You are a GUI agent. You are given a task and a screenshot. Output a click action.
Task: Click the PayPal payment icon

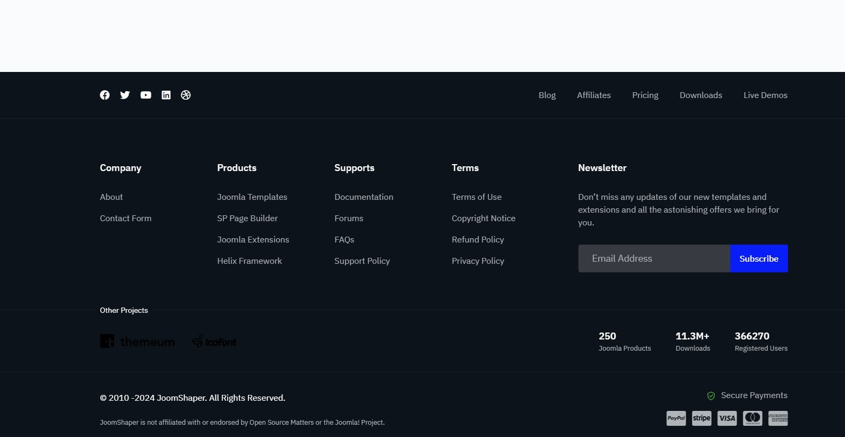point(676,418)
